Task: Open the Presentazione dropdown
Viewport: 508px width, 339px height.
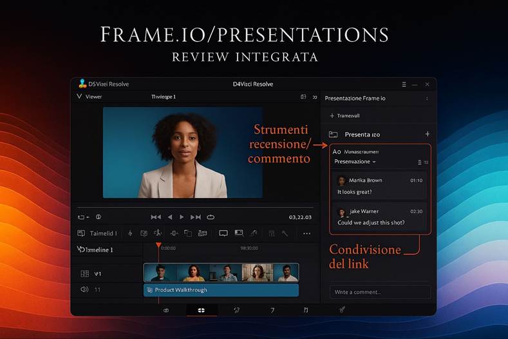Action: tap(355, 161)
